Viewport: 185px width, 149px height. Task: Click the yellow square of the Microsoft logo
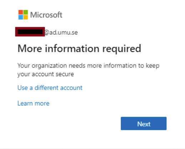pyautogui.click(x=26, y=17)
